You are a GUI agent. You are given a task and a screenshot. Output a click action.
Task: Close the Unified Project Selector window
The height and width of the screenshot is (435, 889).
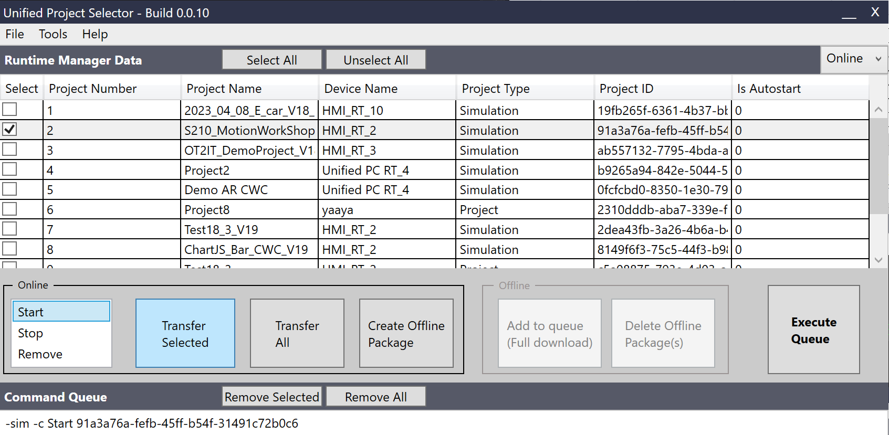click(875, 12)
